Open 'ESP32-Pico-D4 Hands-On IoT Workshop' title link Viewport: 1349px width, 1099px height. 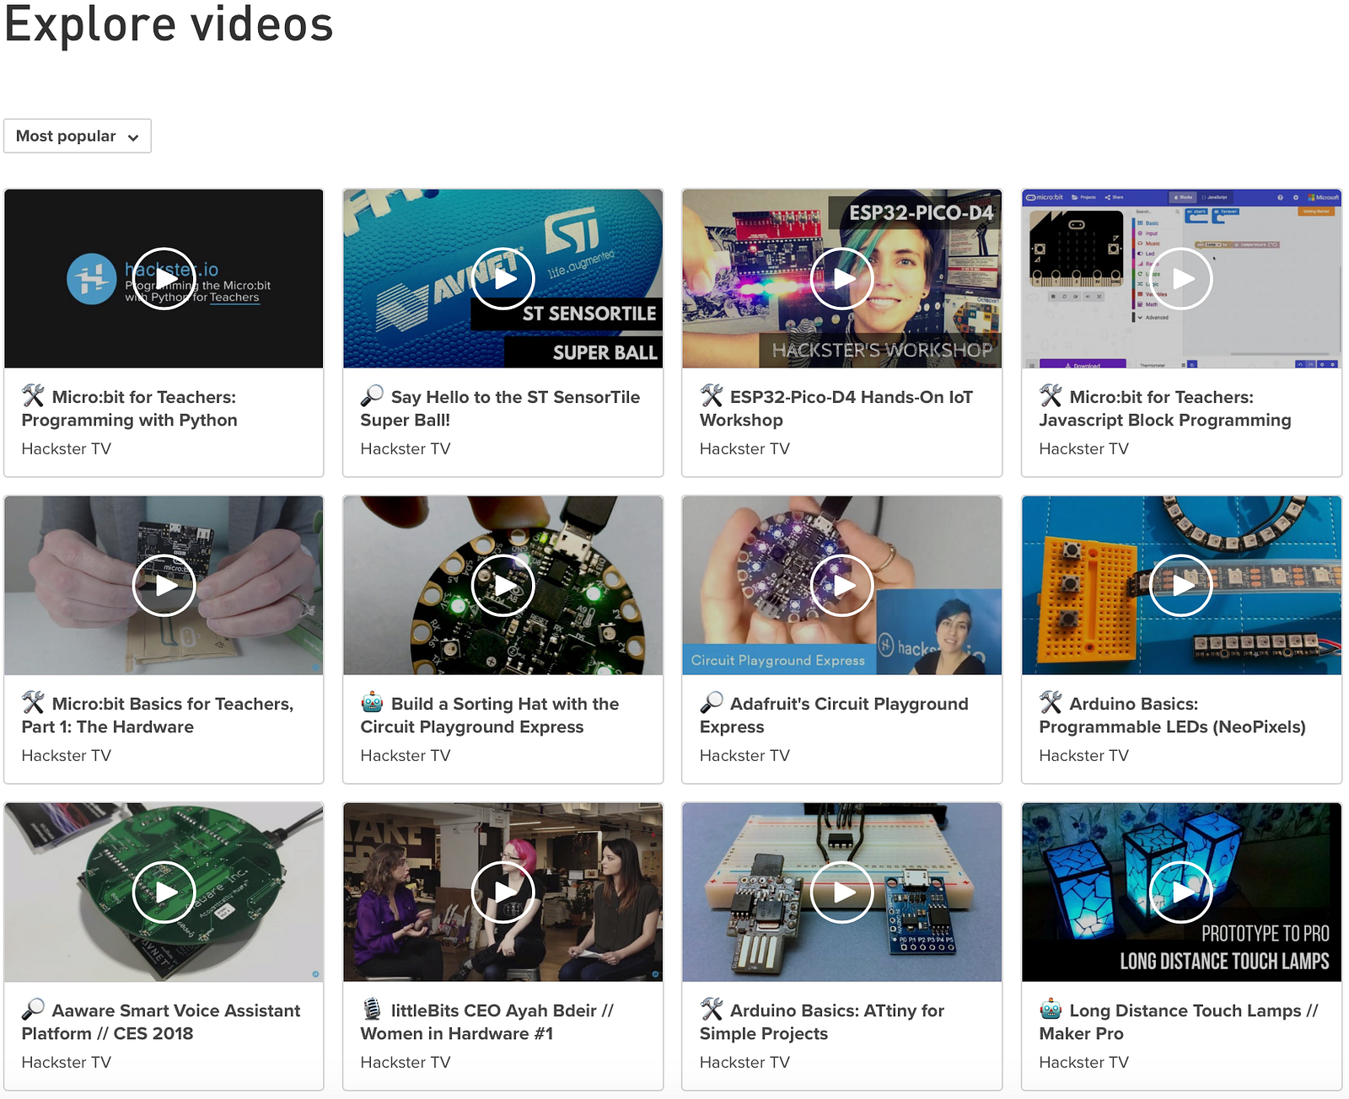(x=836, y=409)
